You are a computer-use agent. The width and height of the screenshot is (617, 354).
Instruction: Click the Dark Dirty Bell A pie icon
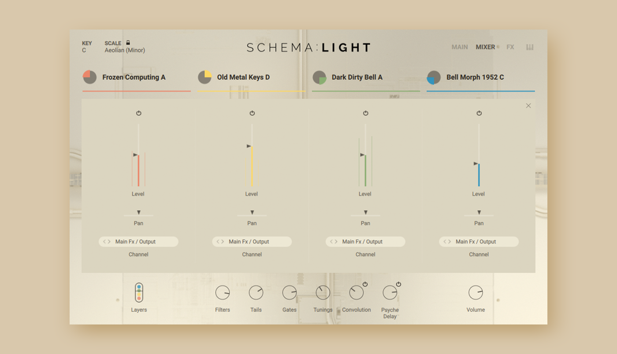[x=320, y=77]
